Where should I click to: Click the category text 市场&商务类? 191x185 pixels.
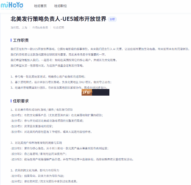click(x=40, y=28)
